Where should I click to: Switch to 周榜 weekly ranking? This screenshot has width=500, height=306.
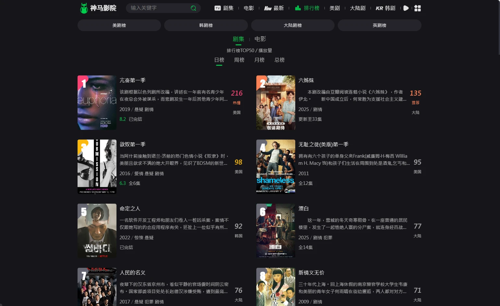pyautogui.click(x=239, y=60)
